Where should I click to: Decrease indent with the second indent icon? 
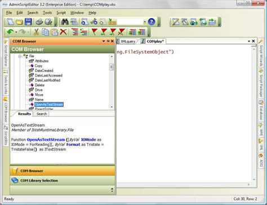(84, 32)
